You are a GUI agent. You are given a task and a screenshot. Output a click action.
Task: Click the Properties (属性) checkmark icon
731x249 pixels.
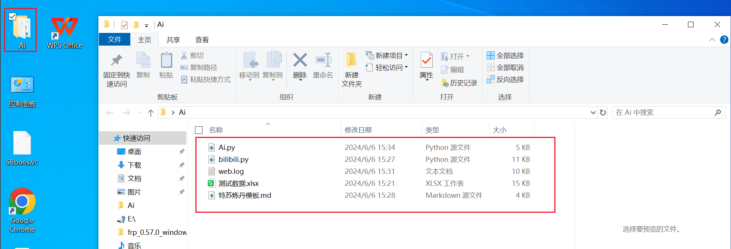(426, 61)
